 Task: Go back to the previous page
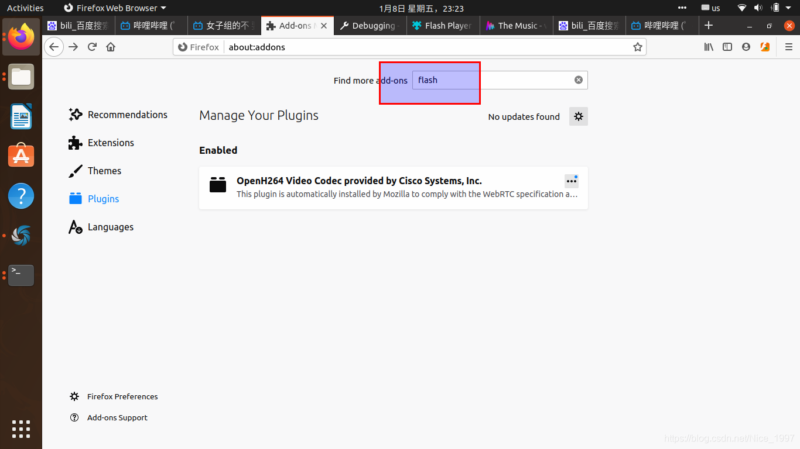click(54, 47)
